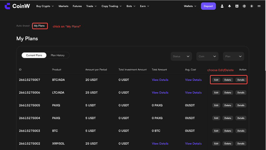
Task: Open the Coin filter dropdown
Action: pyautogui.click(x=207, y=56)
